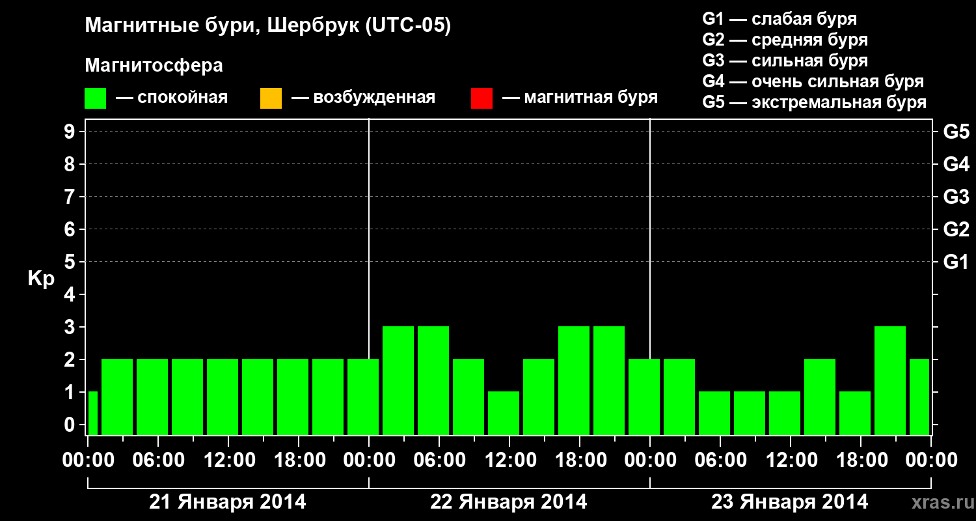Click the narrow first bar of 21 Января

(x=92, y=413)
